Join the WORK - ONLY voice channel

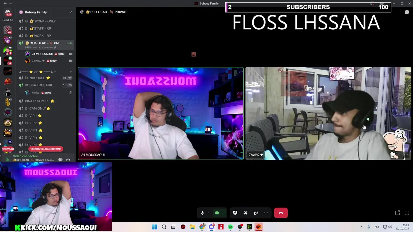tap(45, 21)
